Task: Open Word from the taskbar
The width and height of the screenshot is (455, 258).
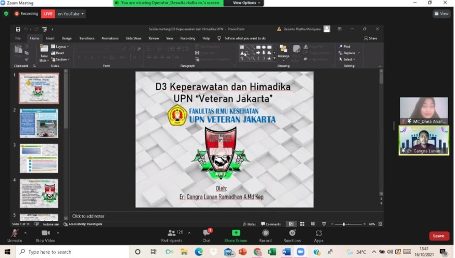Action: pos(286,252)
